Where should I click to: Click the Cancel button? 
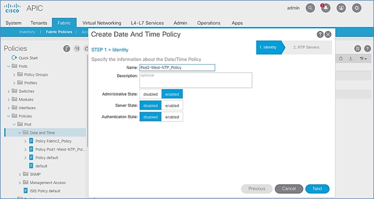(289, 189)
